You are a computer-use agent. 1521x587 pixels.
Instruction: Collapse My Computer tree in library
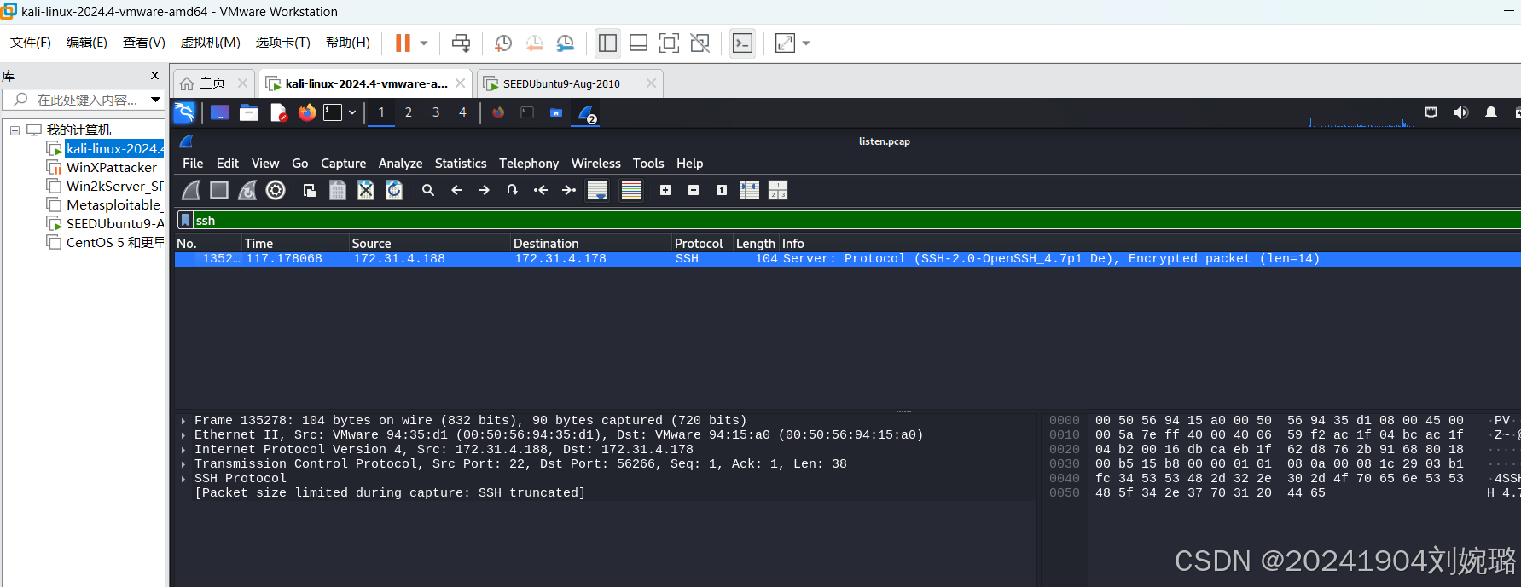(15, 130)
